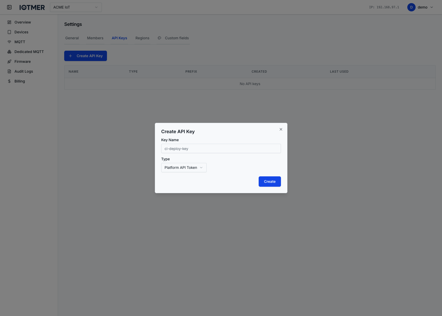The image size is (442, 316).
Task: Switch to the Members tab
Action: coord(95,38)
